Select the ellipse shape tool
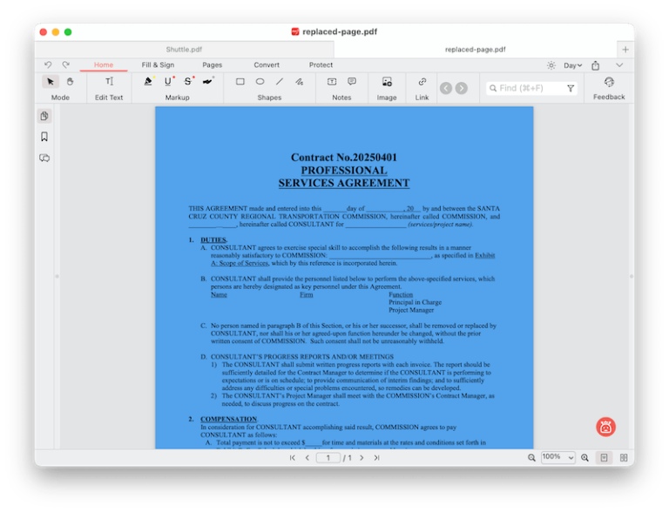 pyautogui.click(x=260, y=82)
